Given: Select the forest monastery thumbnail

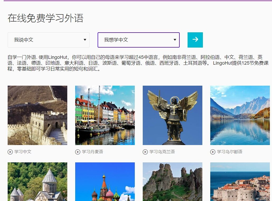Looking at the screenshot, I should pyautogui.click(x=37, y=182).
